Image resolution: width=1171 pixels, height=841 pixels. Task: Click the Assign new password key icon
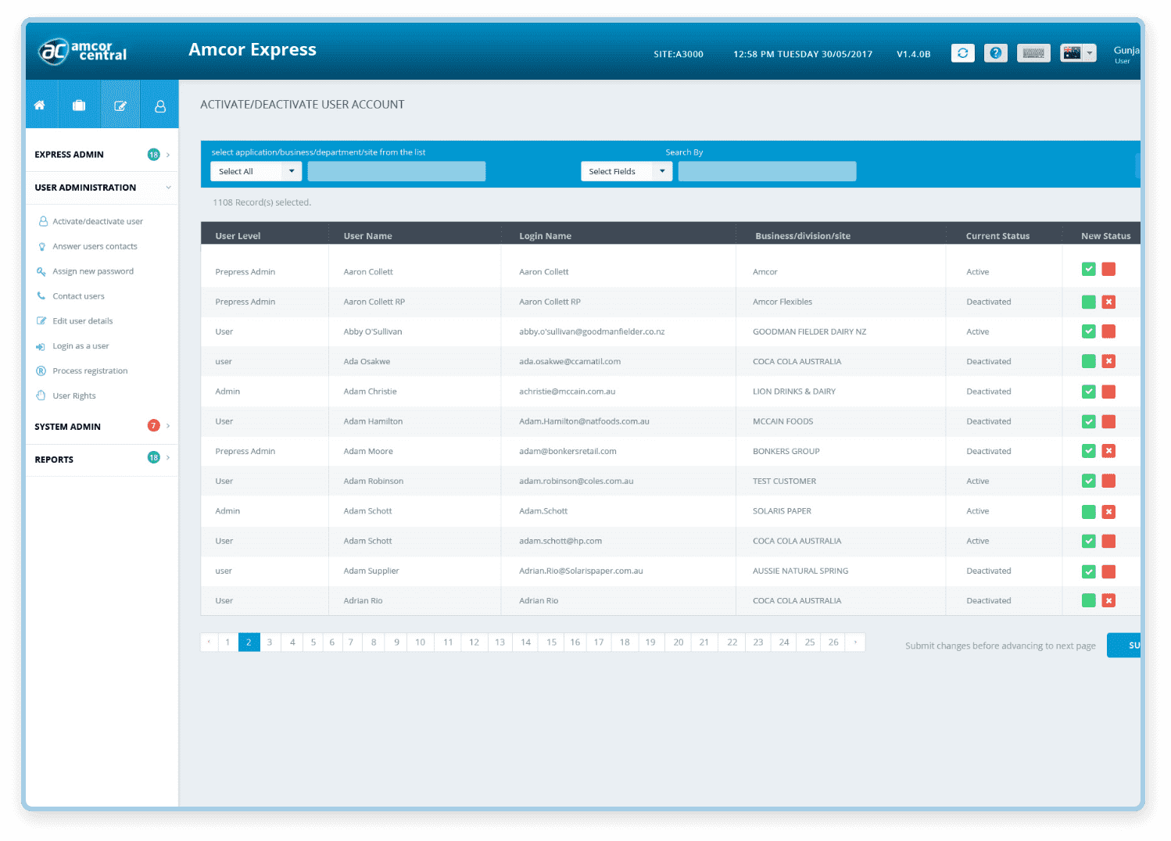point(41,271)
